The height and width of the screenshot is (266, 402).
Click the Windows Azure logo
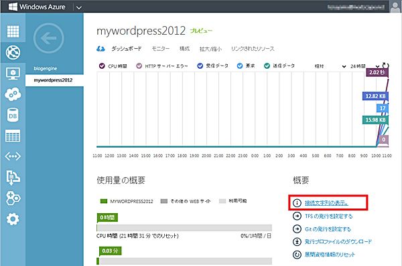(x=37, y=7)
